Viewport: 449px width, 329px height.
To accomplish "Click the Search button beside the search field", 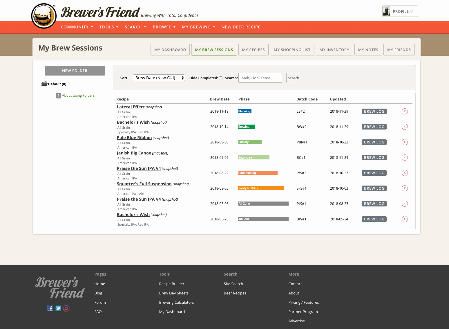I will pos(294,78).
